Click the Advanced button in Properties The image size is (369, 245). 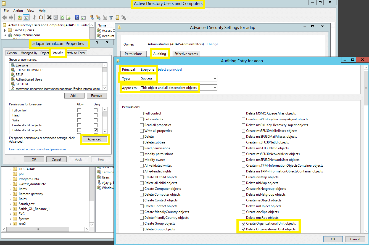pyautogui.click(x=95, y=139)
